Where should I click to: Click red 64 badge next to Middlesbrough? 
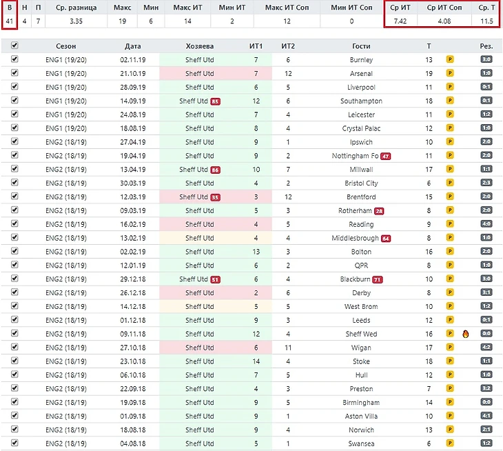(386, 238)
